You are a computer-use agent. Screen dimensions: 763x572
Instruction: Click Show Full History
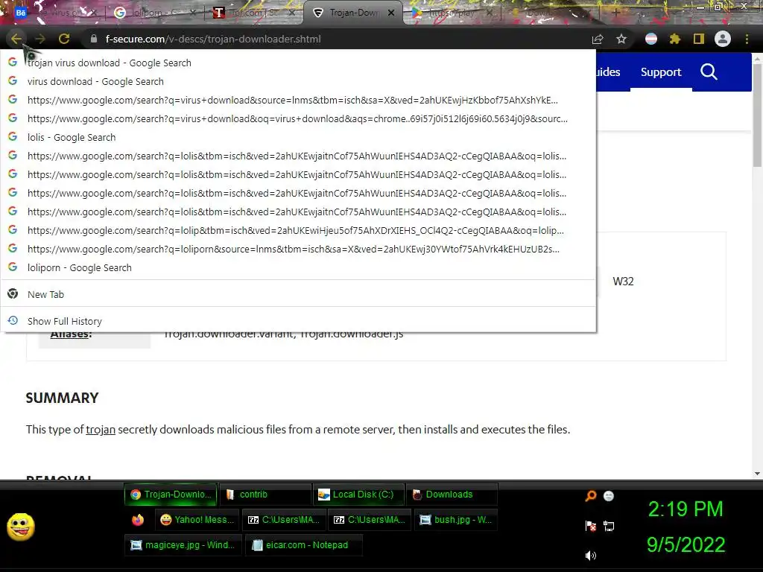pyautogui.click(x=298, y=321)
